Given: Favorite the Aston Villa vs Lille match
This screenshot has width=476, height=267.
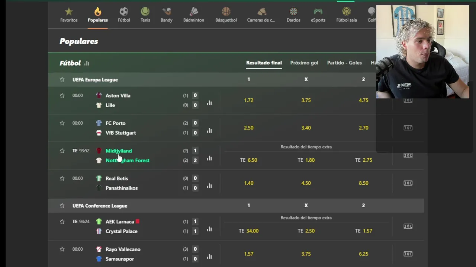Looking at the screenshot, I should pyautogui.click(x=62, y=96).
